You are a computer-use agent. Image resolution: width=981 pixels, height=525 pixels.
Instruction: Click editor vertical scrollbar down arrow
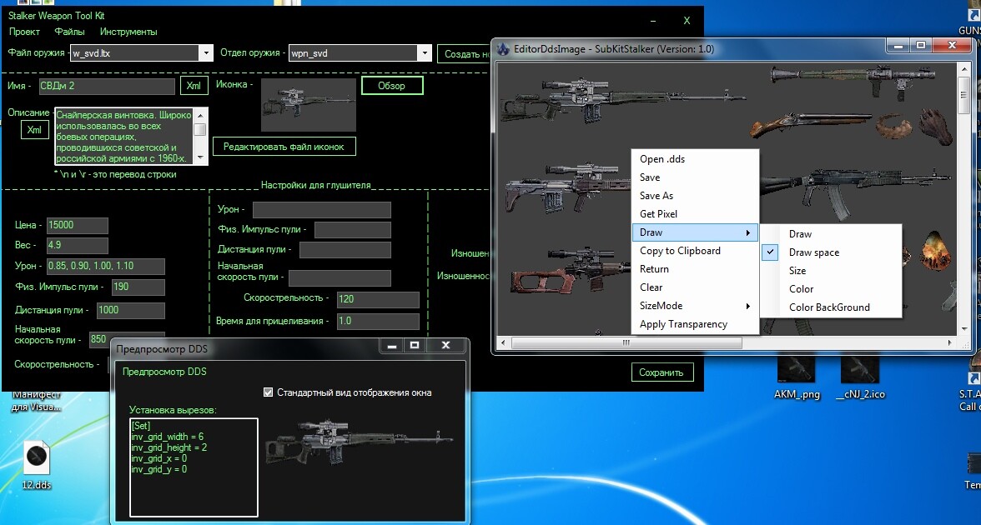coord(963,328)
